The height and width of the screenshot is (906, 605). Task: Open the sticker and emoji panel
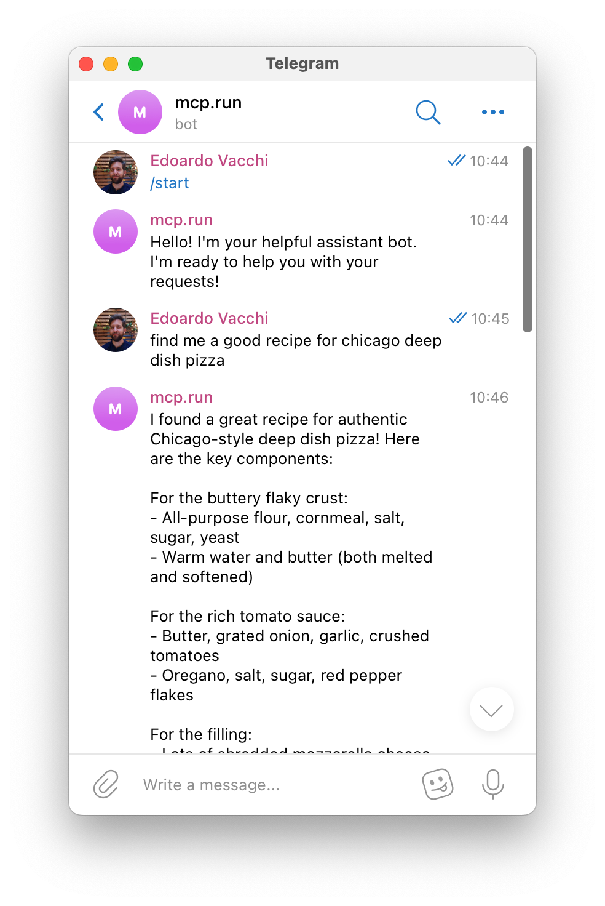[x=438, y=784]
